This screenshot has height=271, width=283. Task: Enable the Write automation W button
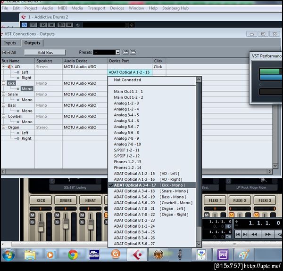(x=51, y=25)
